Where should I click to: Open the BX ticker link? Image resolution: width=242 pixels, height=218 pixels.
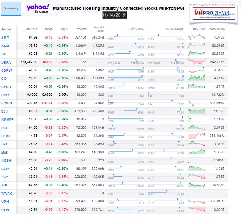click(x=4, y=54)
